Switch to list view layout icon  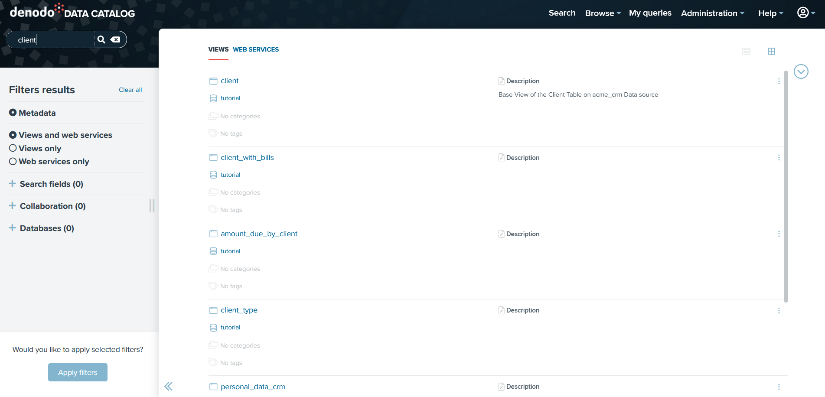pos(746,51)
